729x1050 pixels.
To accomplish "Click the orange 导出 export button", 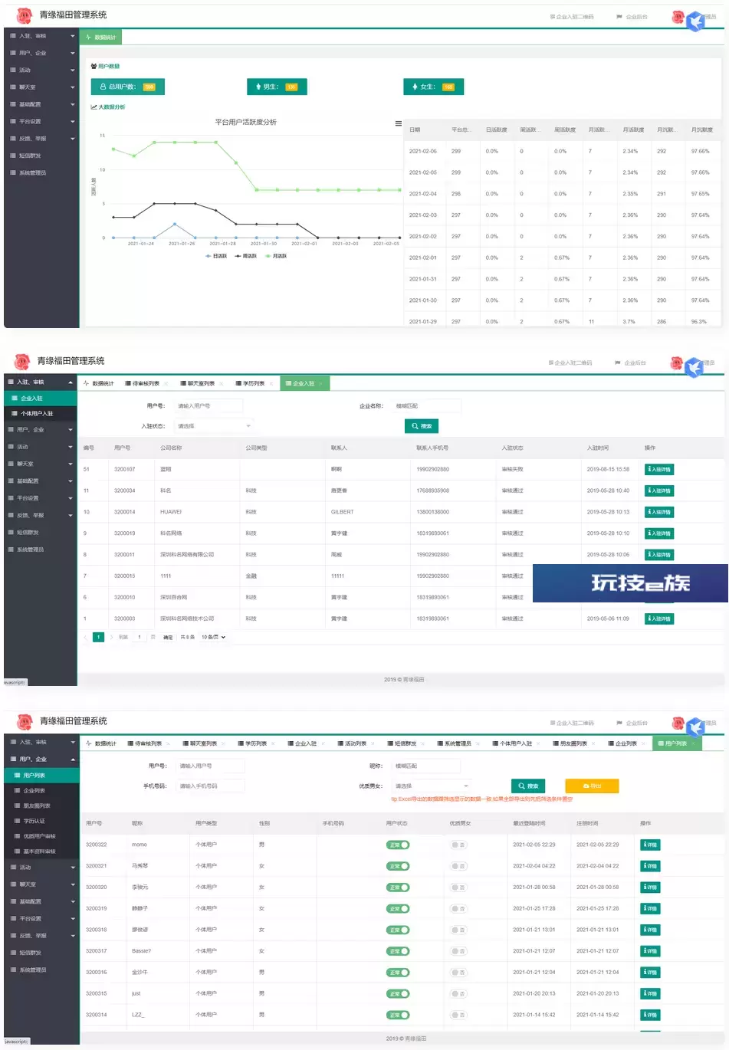I will coord(592,786).
